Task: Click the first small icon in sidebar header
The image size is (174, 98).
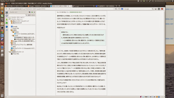Action: point(30,12)
